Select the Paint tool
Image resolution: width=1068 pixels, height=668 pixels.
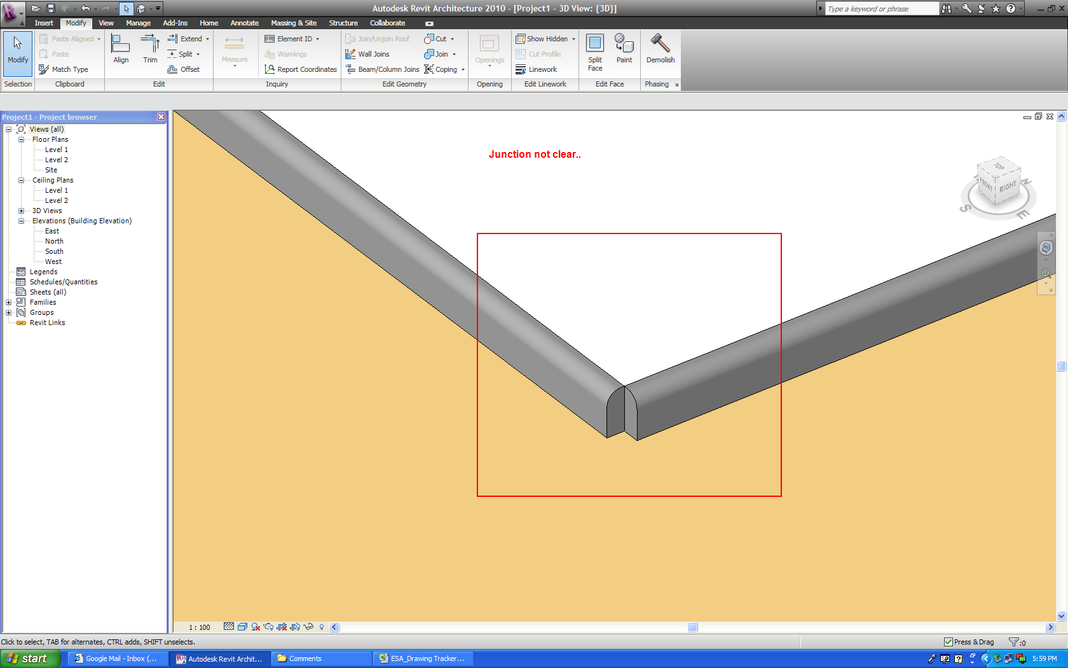click(x=624, y=49)
